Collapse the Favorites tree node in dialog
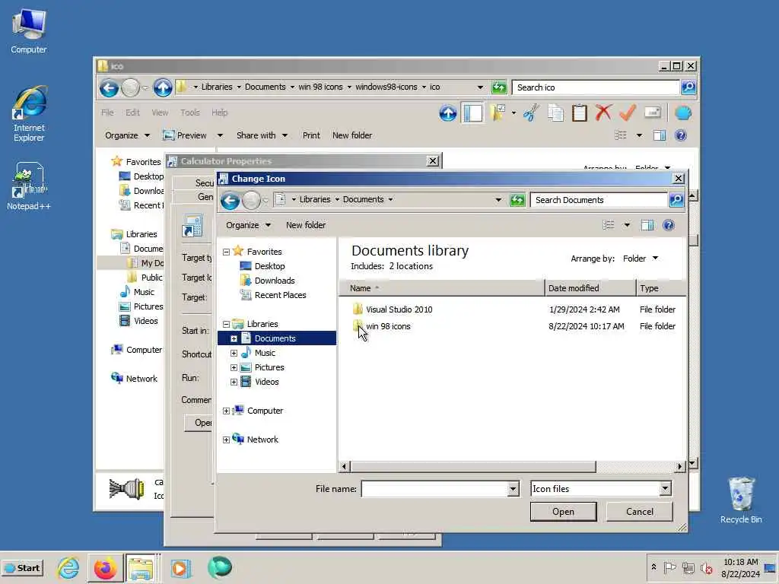The width and height of the screenshot is (779, 584). [x=226, y=252]
